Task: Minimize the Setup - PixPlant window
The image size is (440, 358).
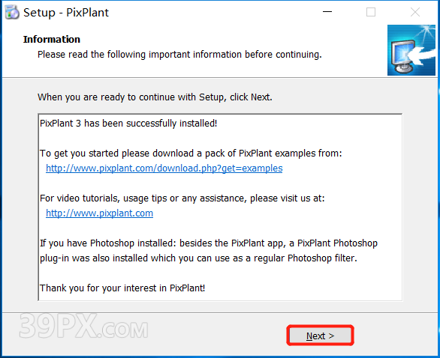Action: 327,12
